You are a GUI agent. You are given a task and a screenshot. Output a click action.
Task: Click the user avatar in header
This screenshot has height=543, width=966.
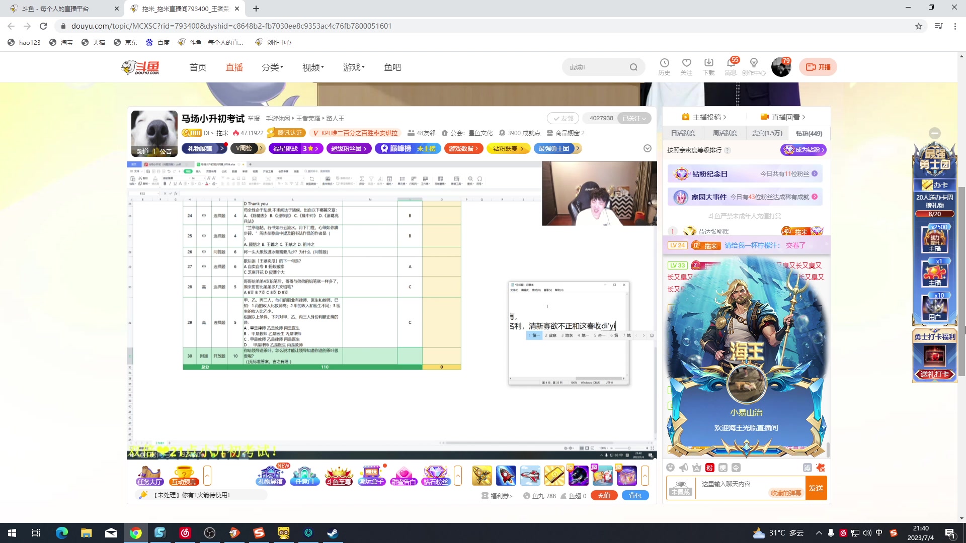click(781, 67)
